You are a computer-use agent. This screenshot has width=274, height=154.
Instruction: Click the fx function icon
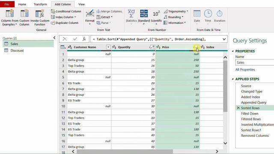coord(84,39)
